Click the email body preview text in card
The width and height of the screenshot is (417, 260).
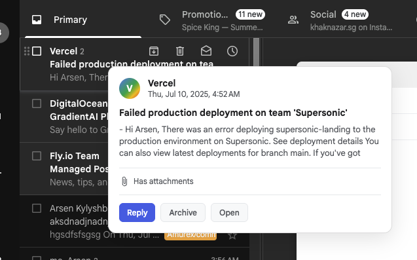(249, 141)
